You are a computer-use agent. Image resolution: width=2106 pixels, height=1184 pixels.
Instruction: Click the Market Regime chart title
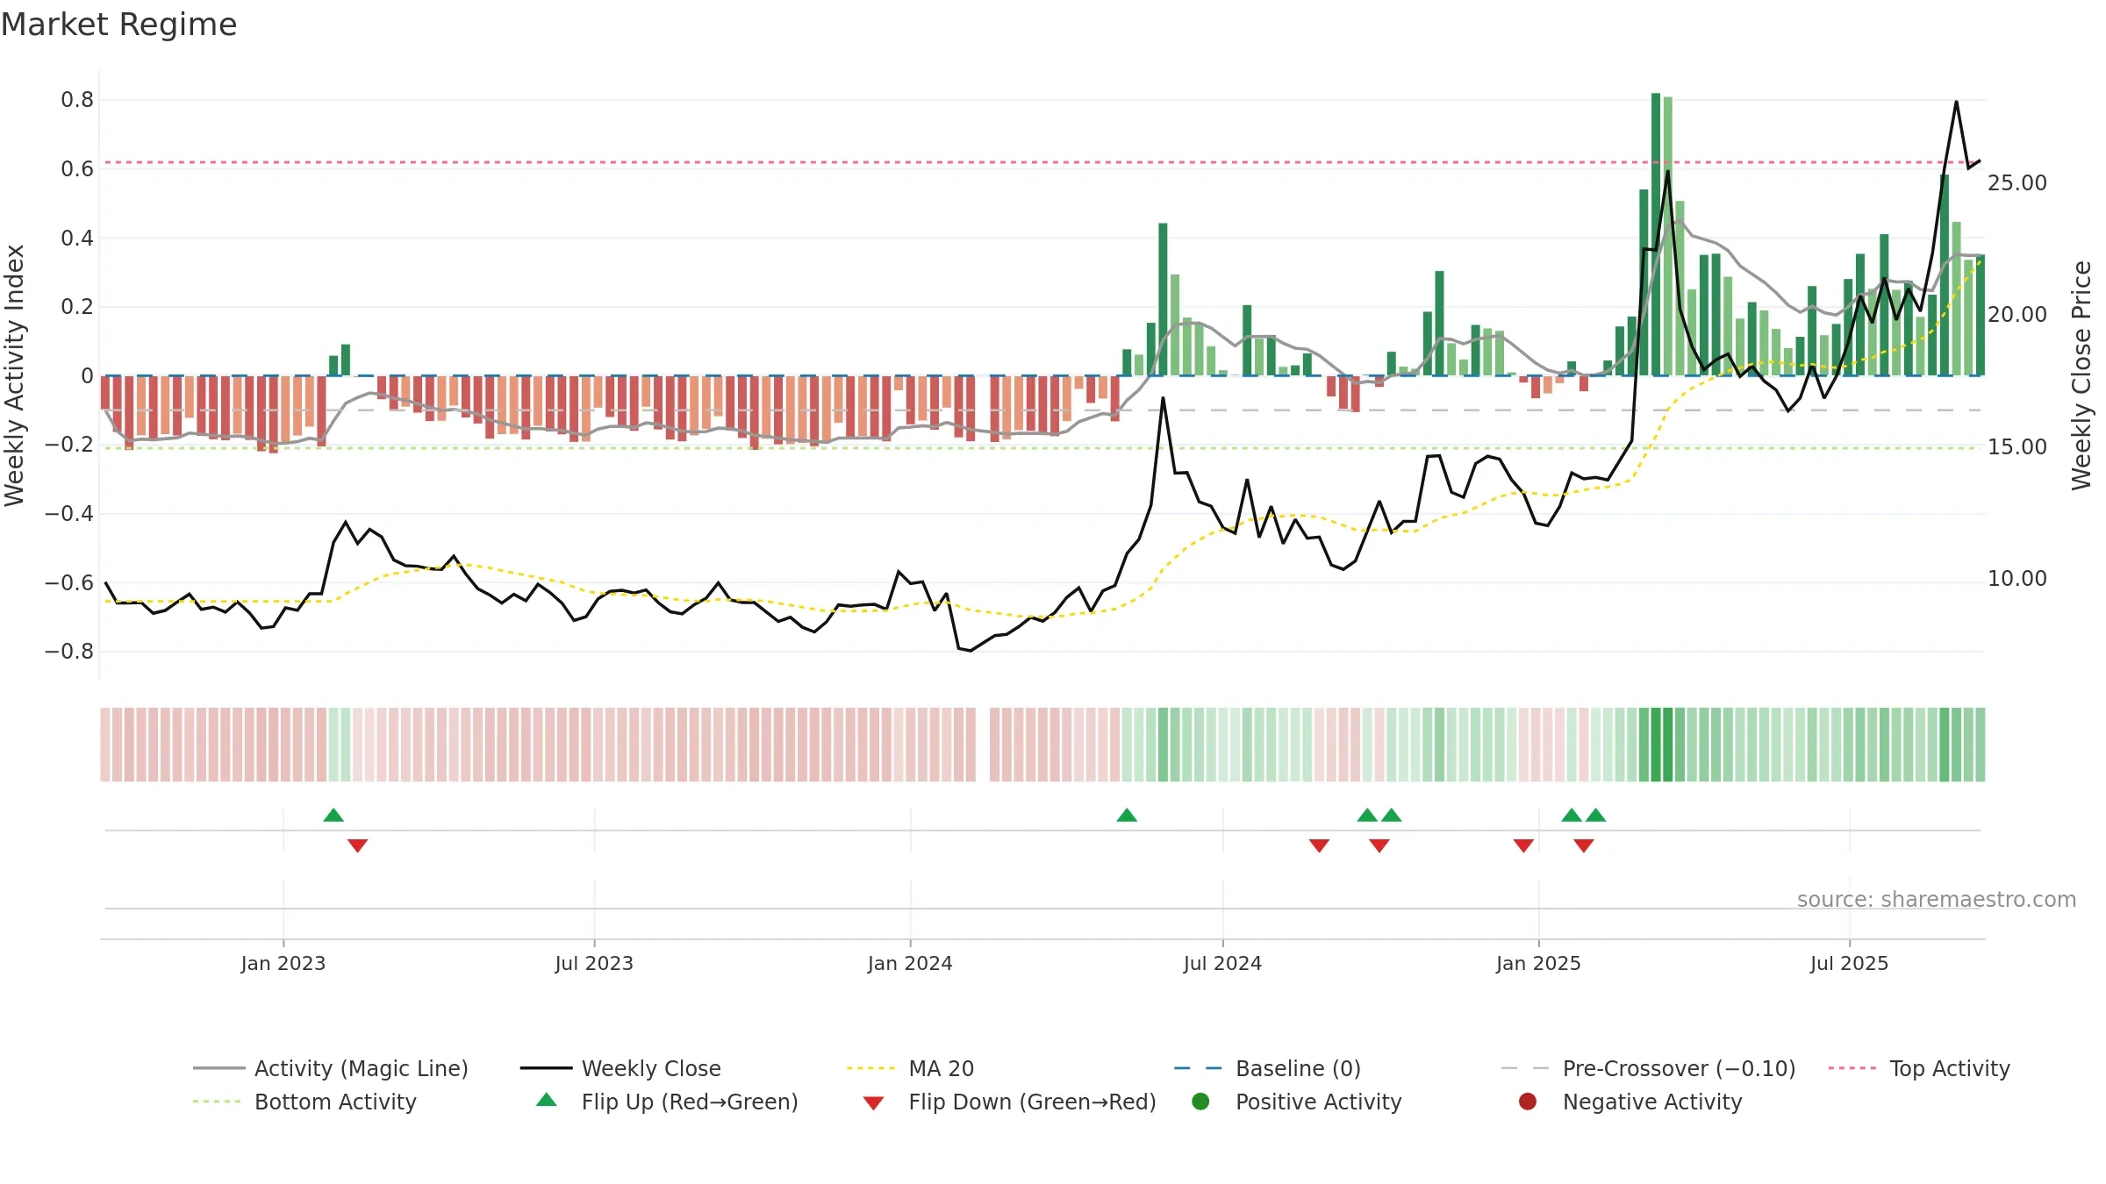118,25
